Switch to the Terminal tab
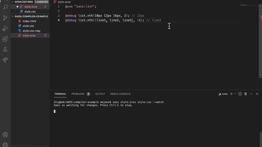This screenshot has height=147, width=262. 60,94
